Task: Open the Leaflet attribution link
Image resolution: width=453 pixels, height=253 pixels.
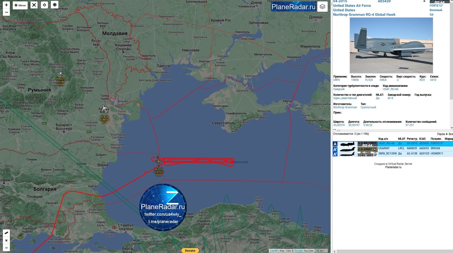Action: tap(274, 251)
